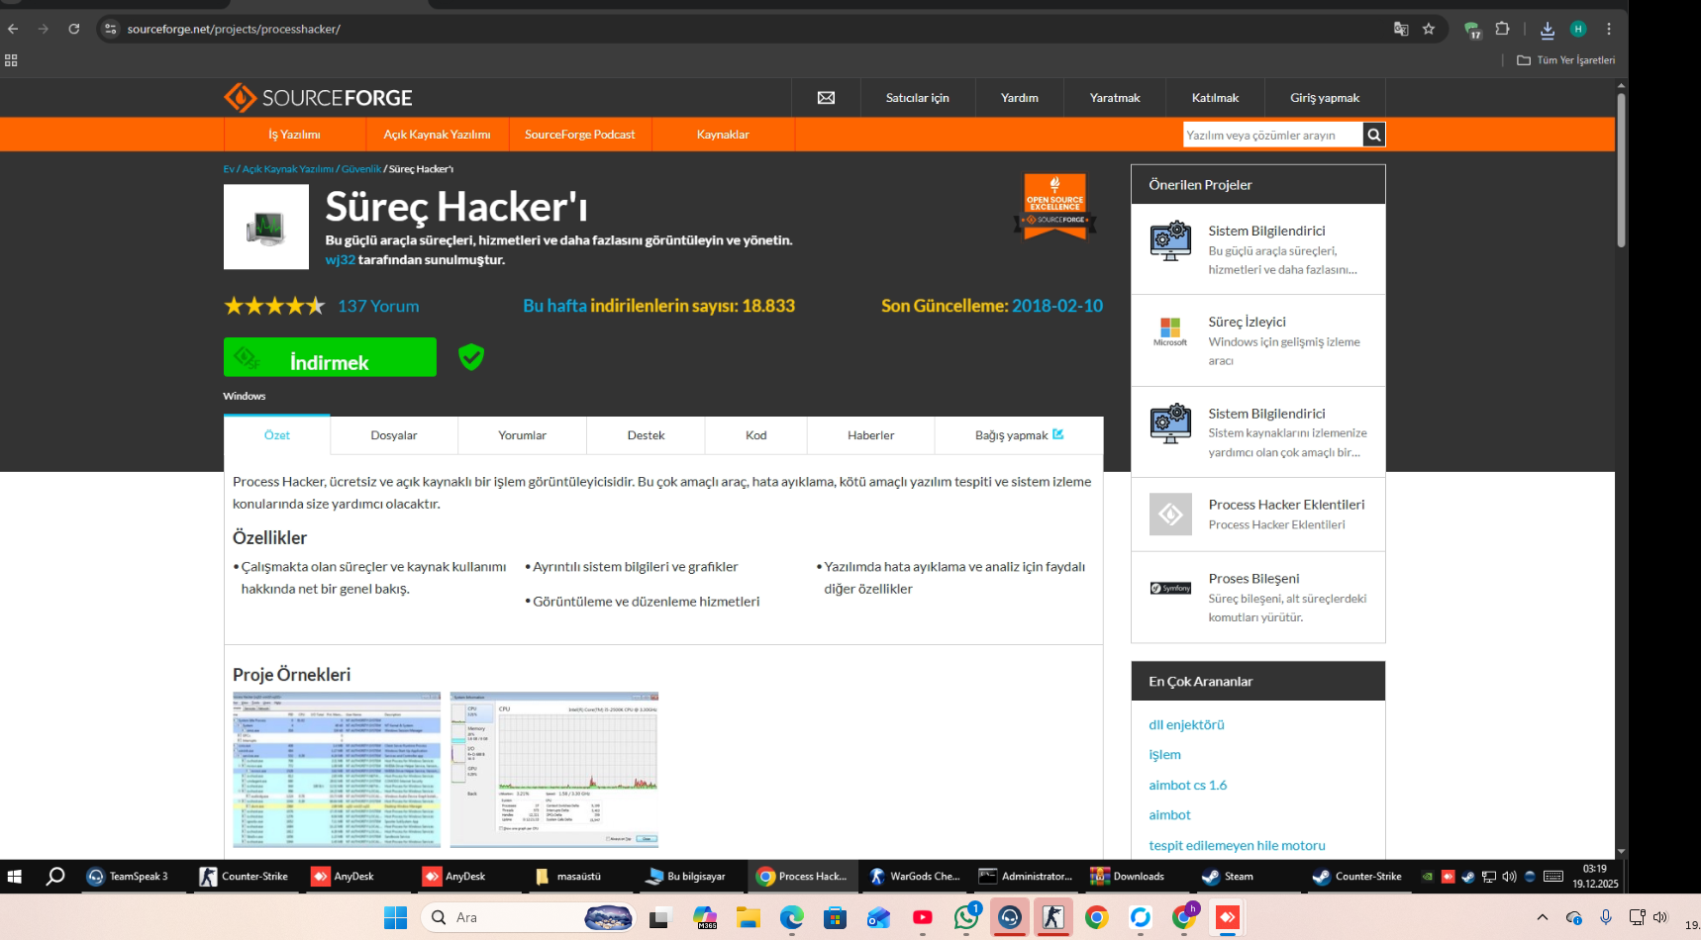Reload the SourceForge page
This screenshot has width=1701, height=940.
click(x=74, y=29)
